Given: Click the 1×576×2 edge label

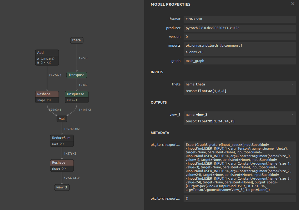Looking at the screenshot, I should tap(70, 154).
